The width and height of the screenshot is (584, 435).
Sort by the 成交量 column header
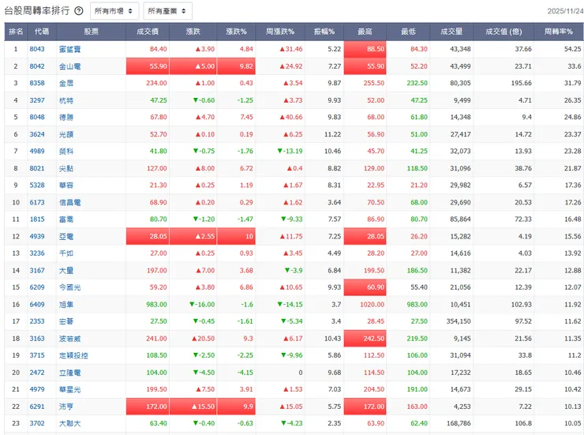tap(451, 32)
